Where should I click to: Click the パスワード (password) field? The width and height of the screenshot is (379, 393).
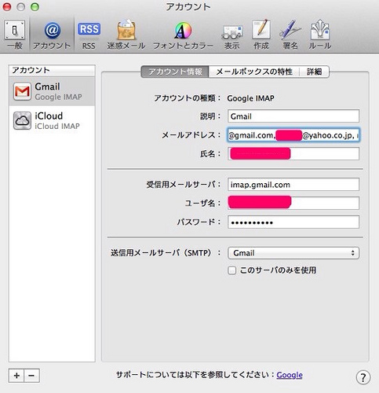(293, 222)
